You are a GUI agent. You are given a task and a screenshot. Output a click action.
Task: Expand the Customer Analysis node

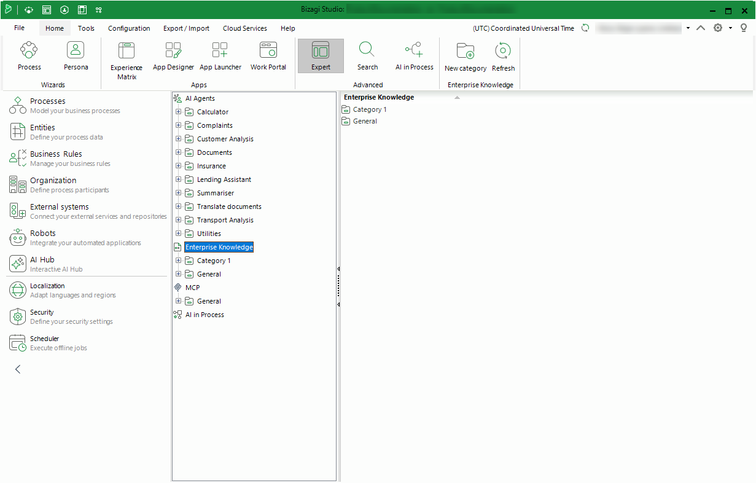coord(179,139)
